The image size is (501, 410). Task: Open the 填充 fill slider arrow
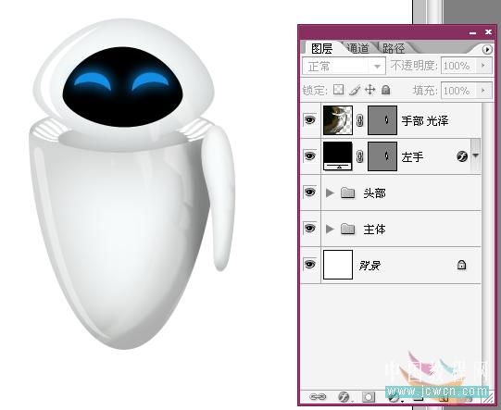pos(483,91)
